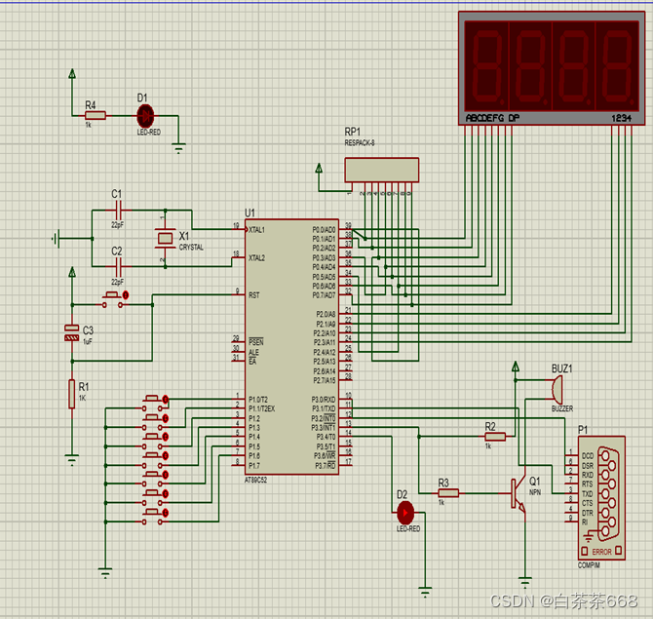Click the R4 1k resistor
The image size is (653, 619).
(x=95, y=114)
